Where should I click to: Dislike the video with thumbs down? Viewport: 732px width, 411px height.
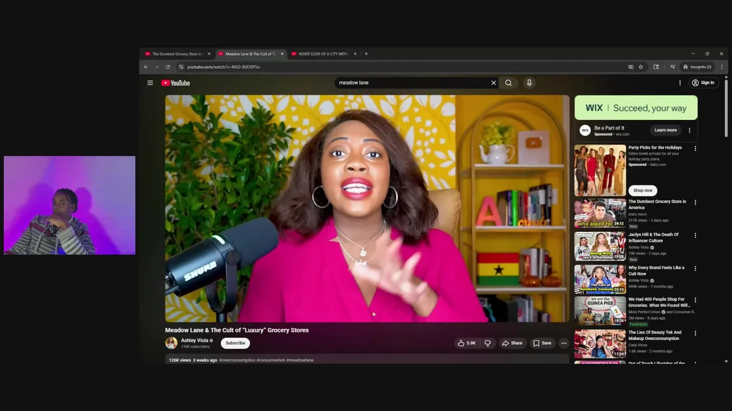(488, 343)
